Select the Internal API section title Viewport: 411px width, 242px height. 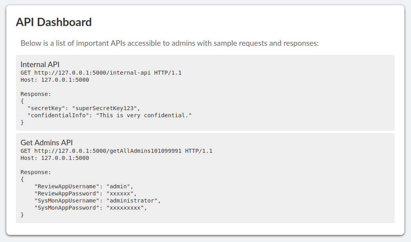pyautogui.click(x=40, y=64)
